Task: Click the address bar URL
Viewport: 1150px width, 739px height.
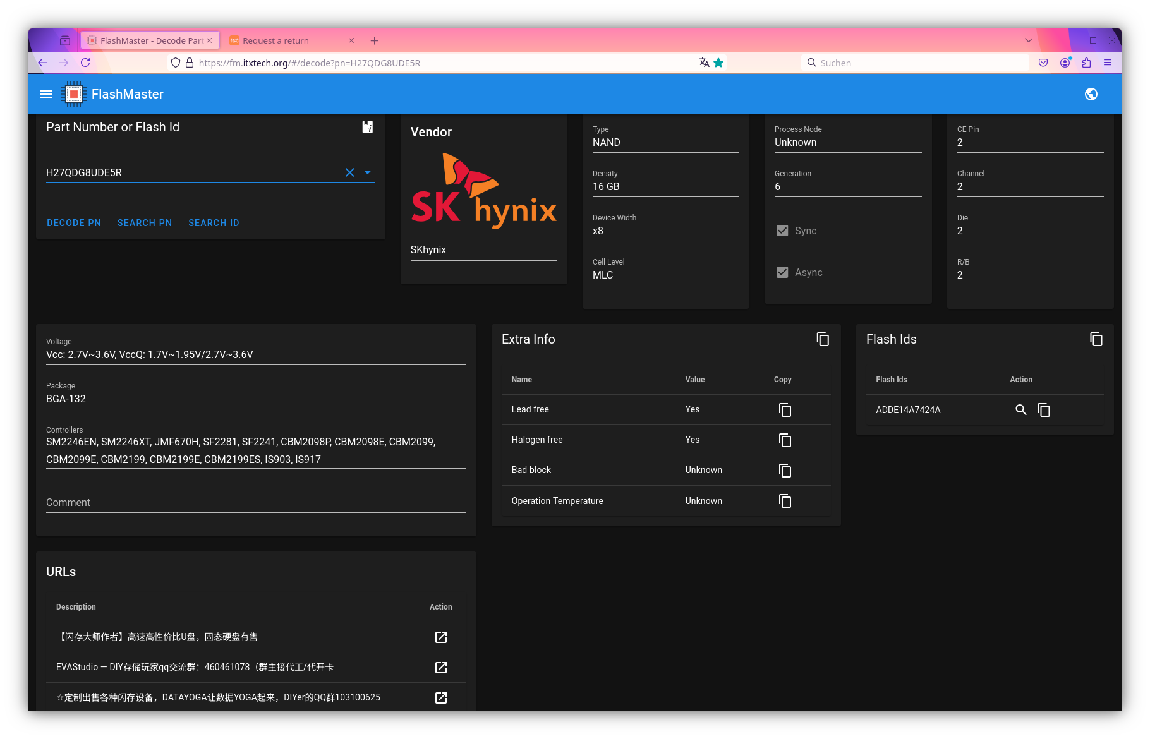Action: click(x=310, y=63)
